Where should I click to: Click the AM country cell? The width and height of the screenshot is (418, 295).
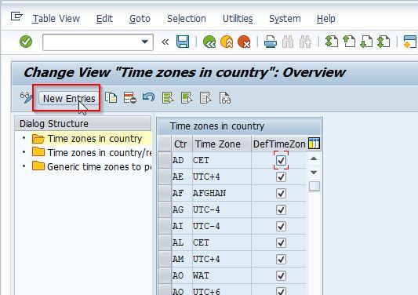click(181, 259)
